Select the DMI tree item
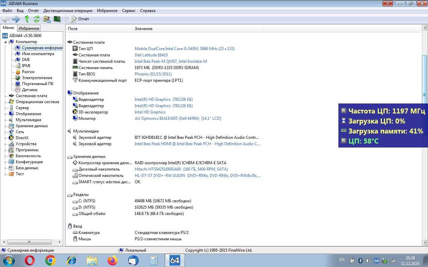Screen dimensions: 428x267 tap(26, 60)
